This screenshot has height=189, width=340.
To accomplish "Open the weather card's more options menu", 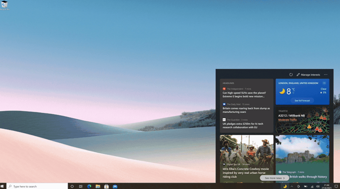I will click(x=324, y=83).
